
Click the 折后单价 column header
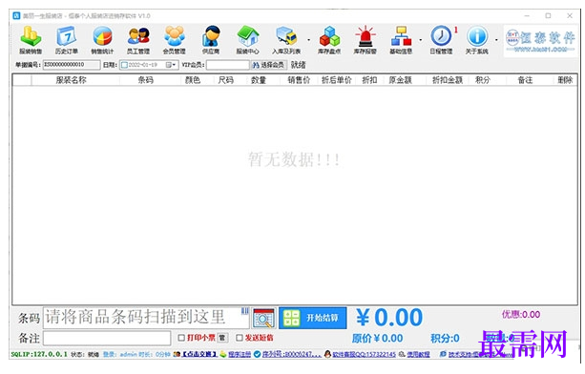[337, 80]
